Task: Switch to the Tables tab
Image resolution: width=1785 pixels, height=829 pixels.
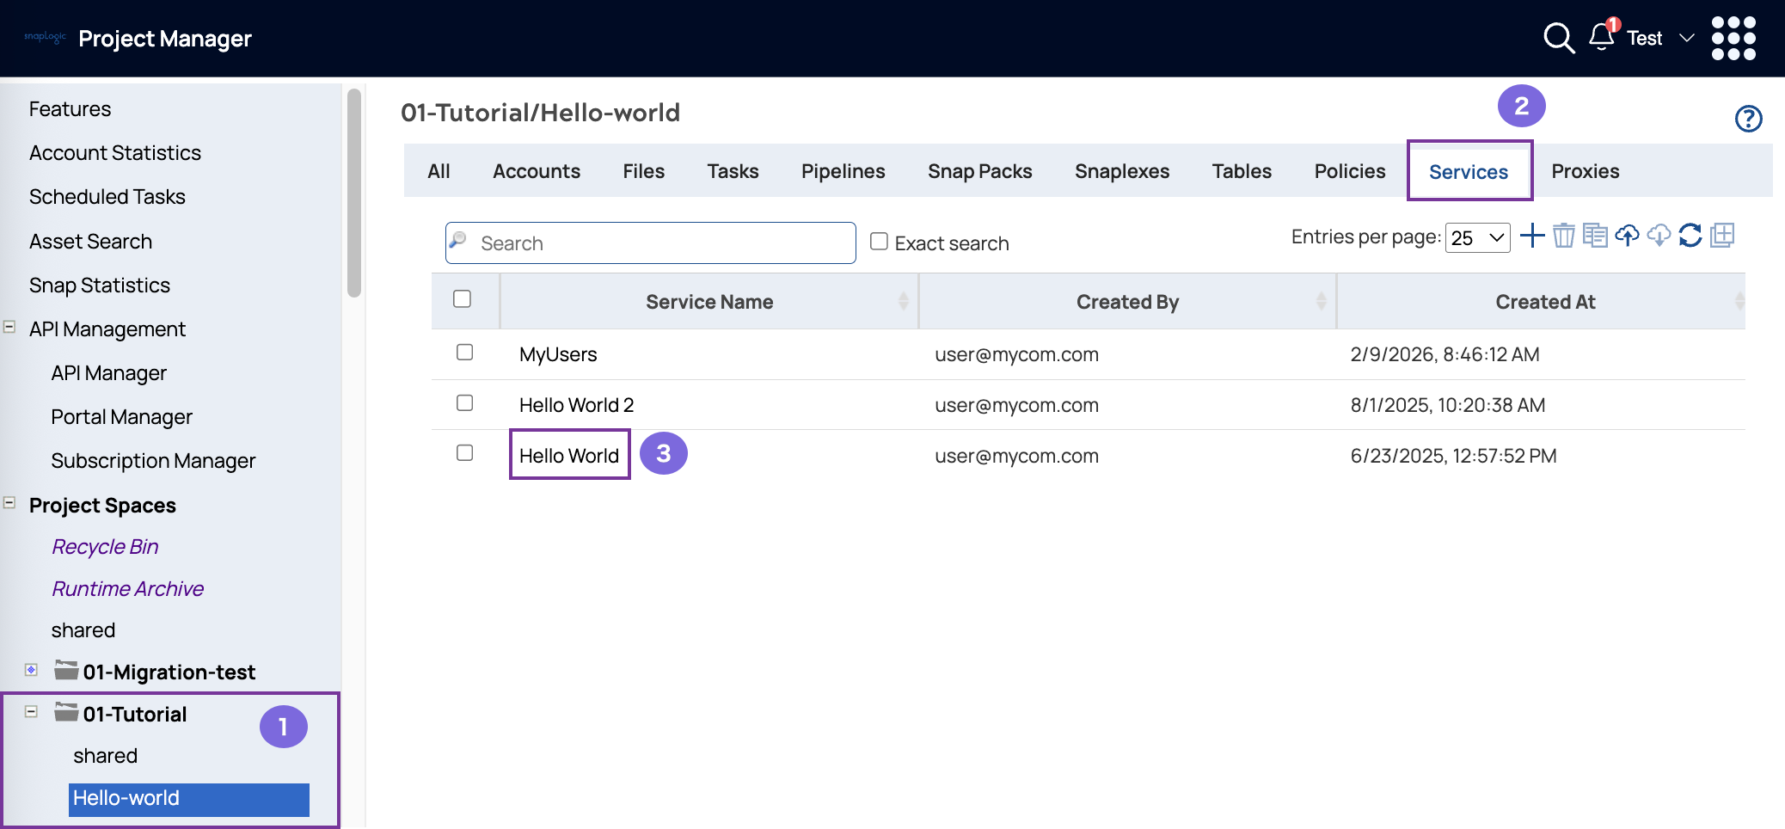Action: (x=1242, y=171)
